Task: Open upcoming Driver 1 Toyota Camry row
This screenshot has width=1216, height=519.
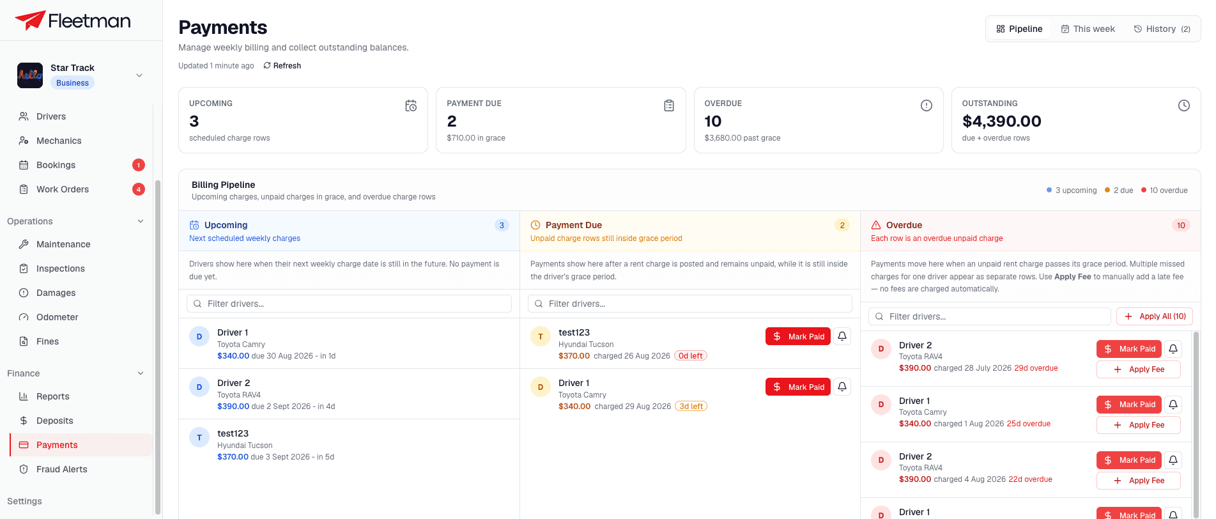Action: [349, 343]
